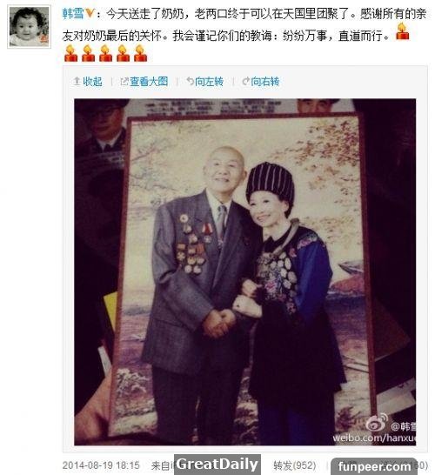Click the last candle emoji in the row
This screenshot has width=435, height=475.
141,53
